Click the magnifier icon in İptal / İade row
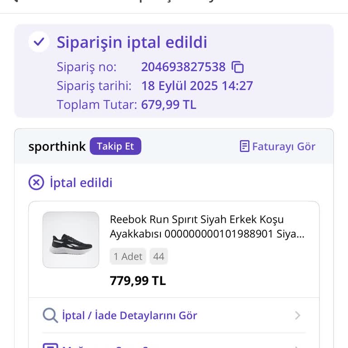 click(50, 315)
